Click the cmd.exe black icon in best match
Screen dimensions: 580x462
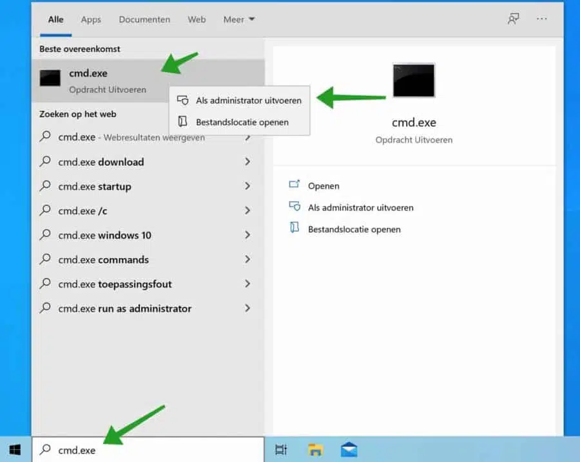click(50, 78)
